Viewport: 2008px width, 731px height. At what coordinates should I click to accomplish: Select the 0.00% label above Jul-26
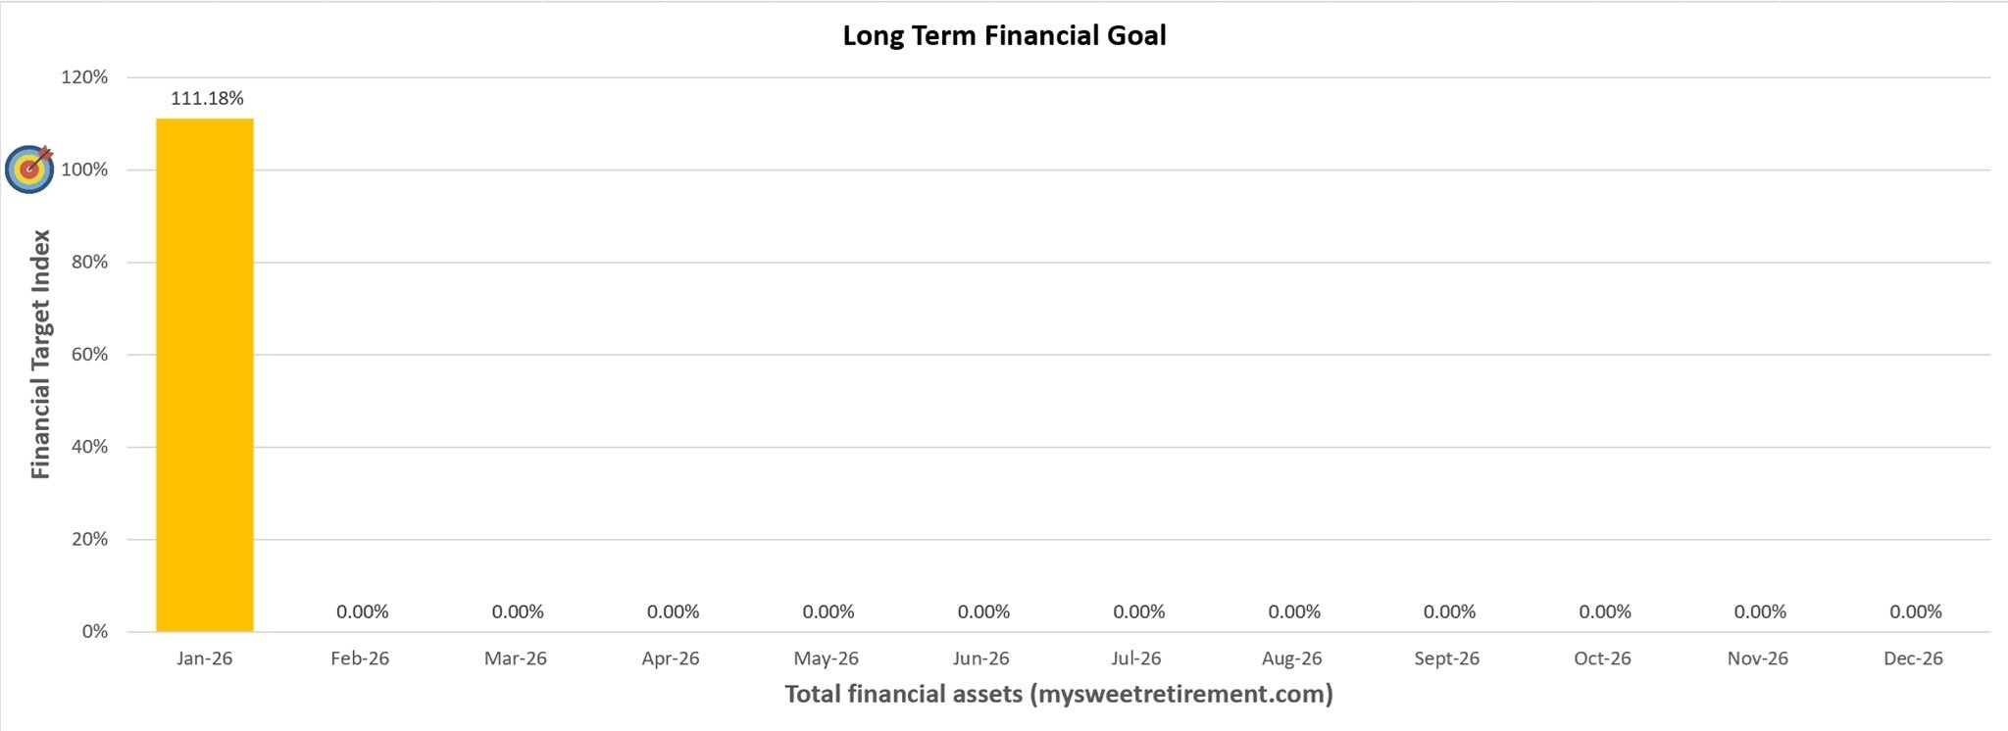pos(1138,611)
